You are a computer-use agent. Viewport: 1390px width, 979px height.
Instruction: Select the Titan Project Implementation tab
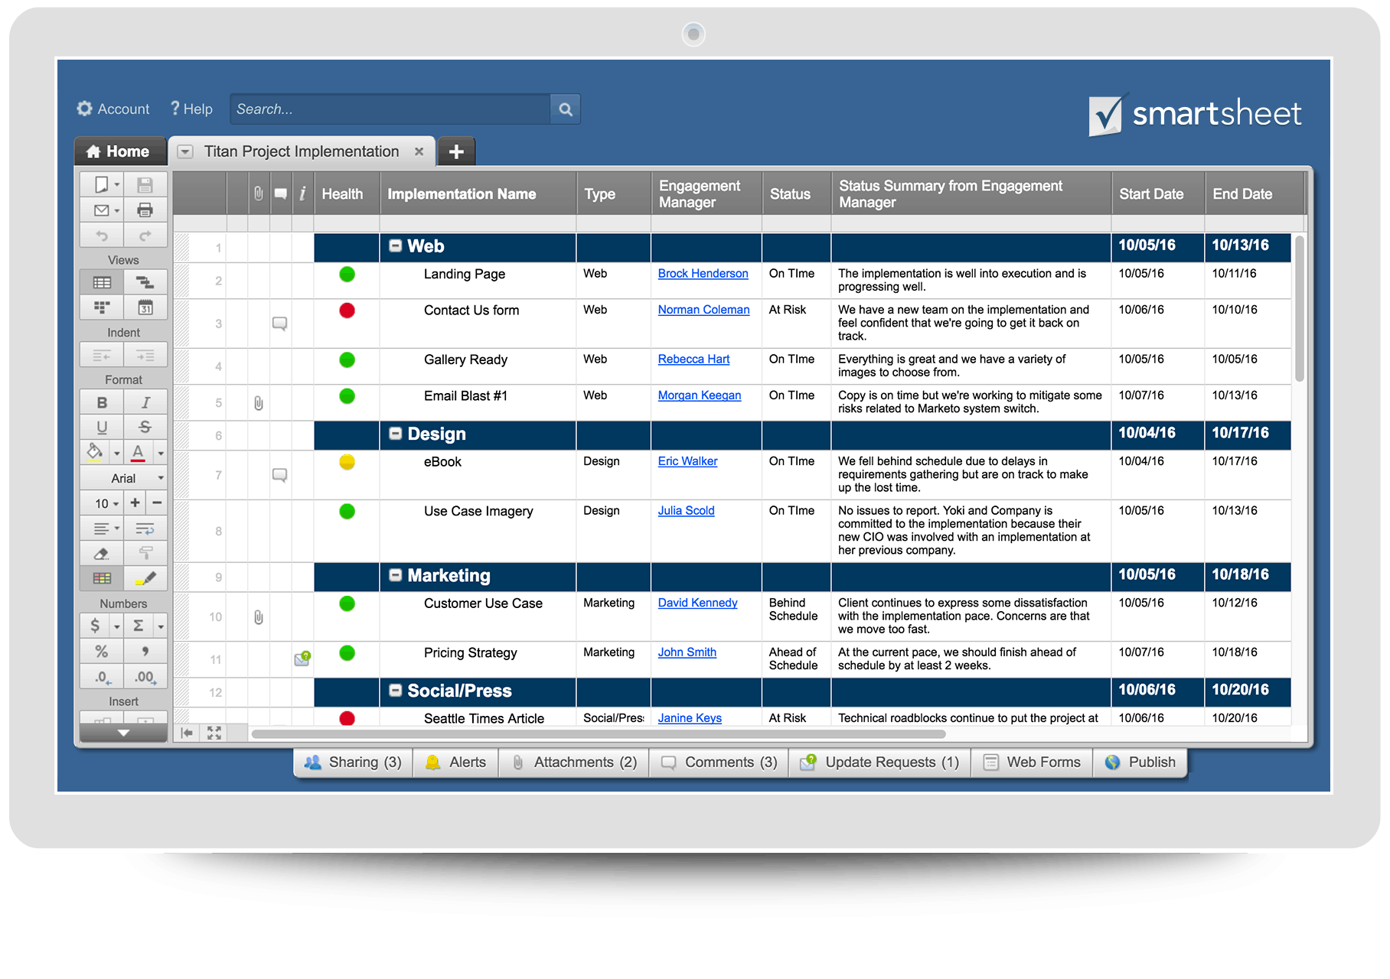(x=302, y=151)
